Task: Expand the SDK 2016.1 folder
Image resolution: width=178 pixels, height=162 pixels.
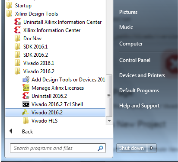Action: click(x=35, y=47)
